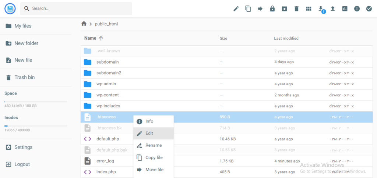Sort files by the Name column header
The image size is (377, 178).
[x=90, y=38]
